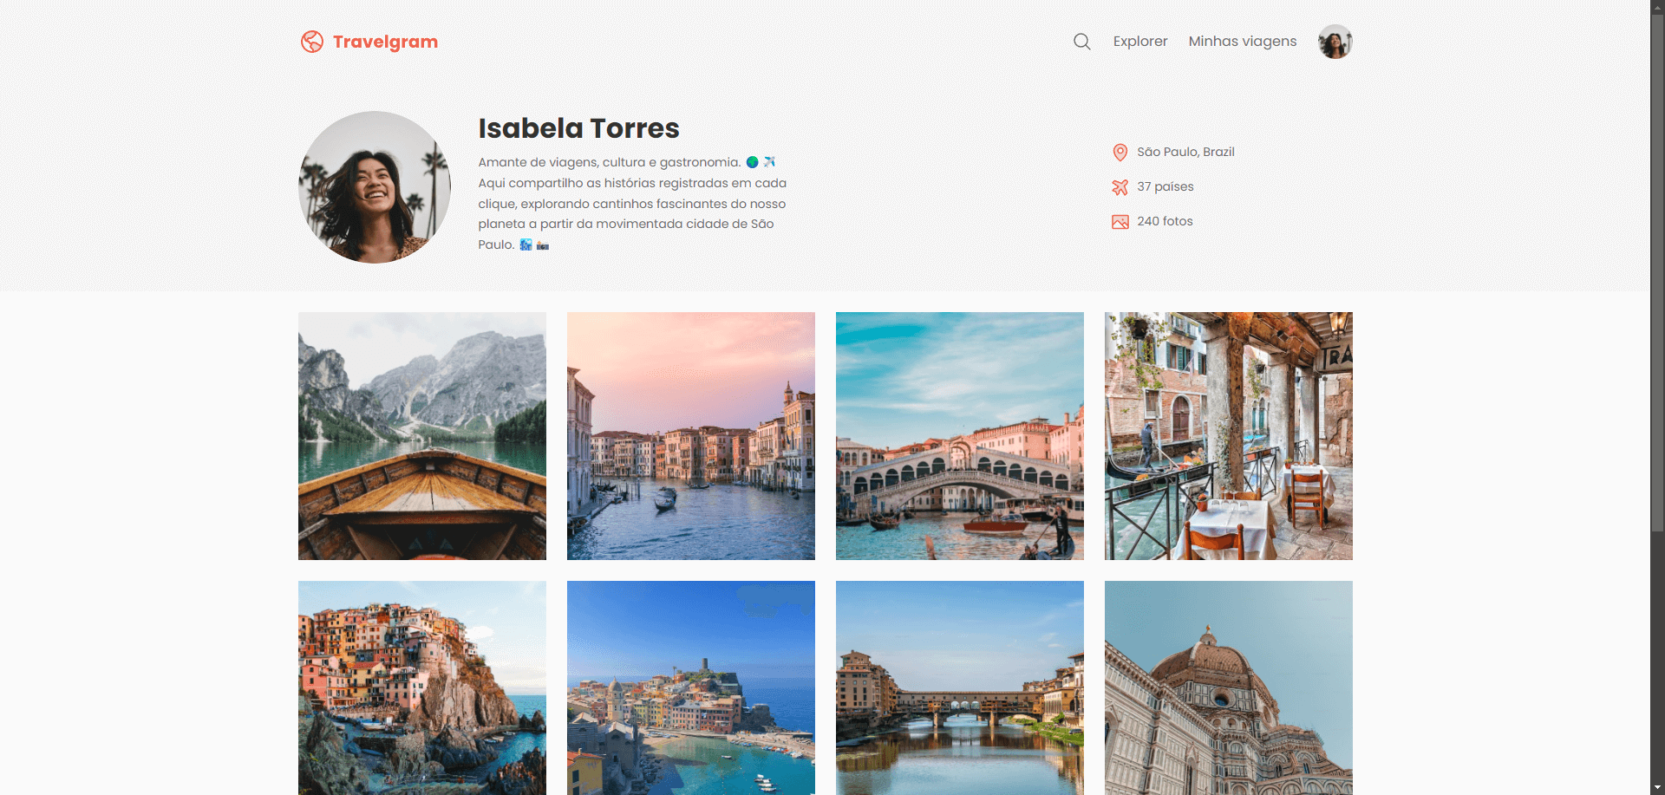Screen dimensions: 1665x795
Task: Open the mountain lake boat photo
Action: [422, 436]
